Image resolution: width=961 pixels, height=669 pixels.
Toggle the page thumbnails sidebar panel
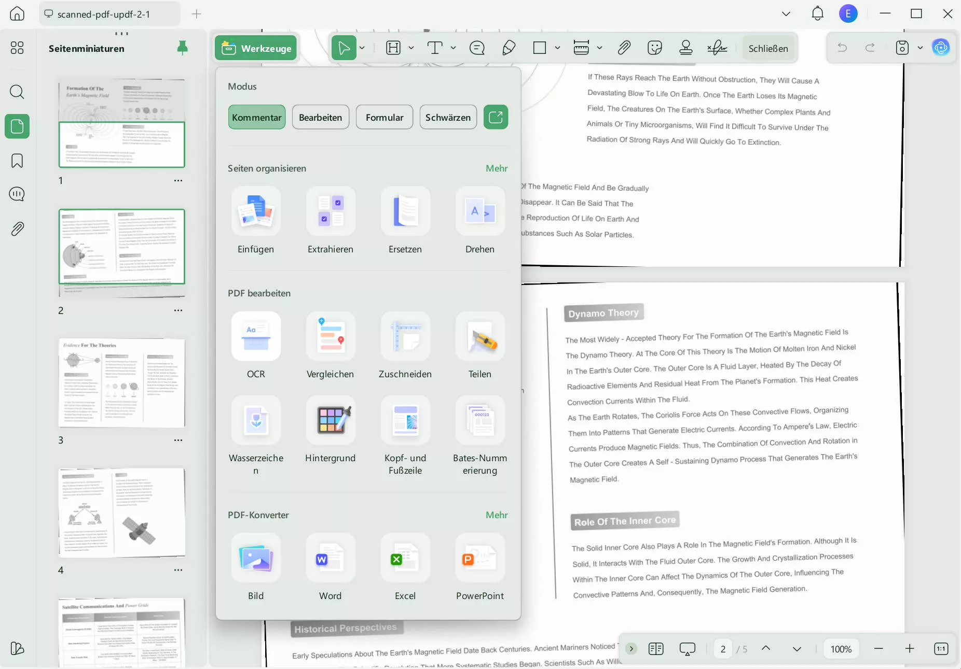click(x=17, y=126)
